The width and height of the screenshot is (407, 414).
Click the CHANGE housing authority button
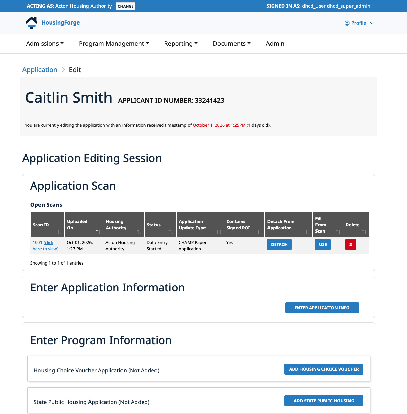point(126,6)
